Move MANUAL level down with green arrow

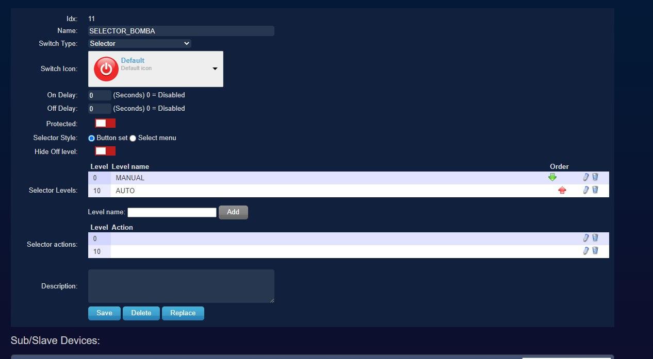(x=552, y=177)
